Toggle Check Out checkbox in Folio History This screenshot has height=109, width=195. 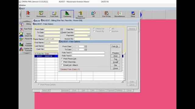click(x=94, y=28)
